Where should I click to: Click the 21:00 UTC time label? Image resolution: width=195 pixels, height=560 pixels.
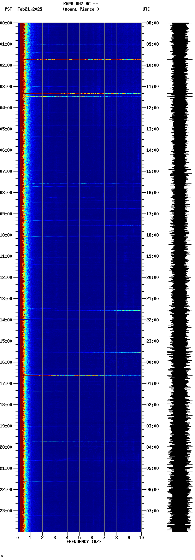coord(153,299)
